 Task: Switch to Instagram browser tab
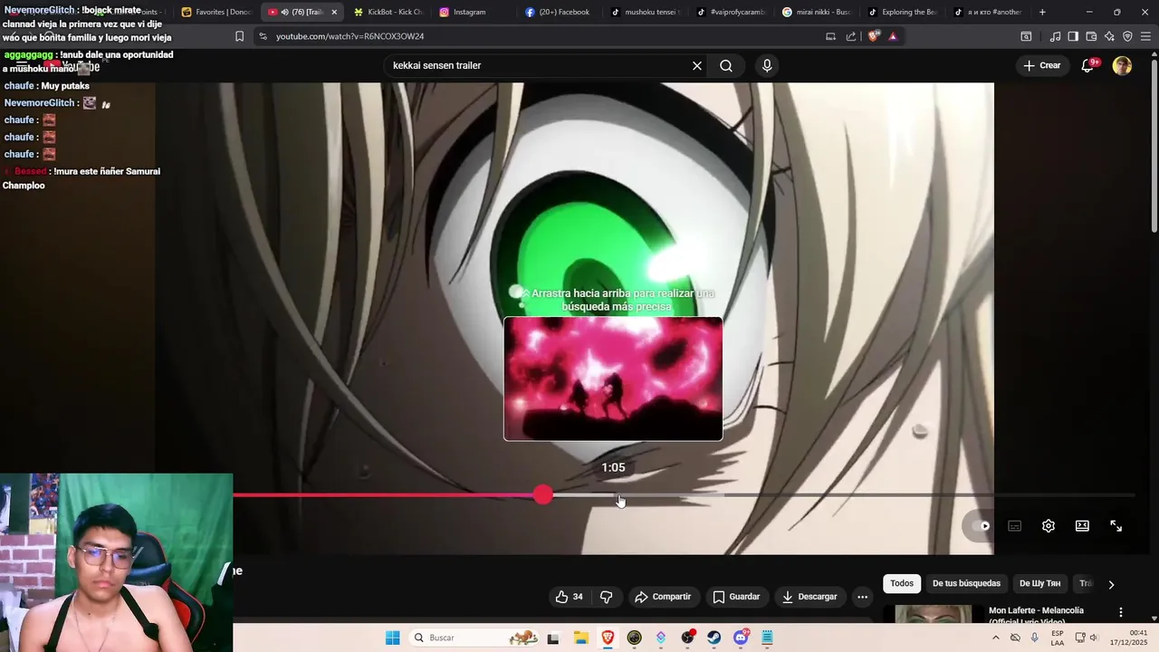471,12
